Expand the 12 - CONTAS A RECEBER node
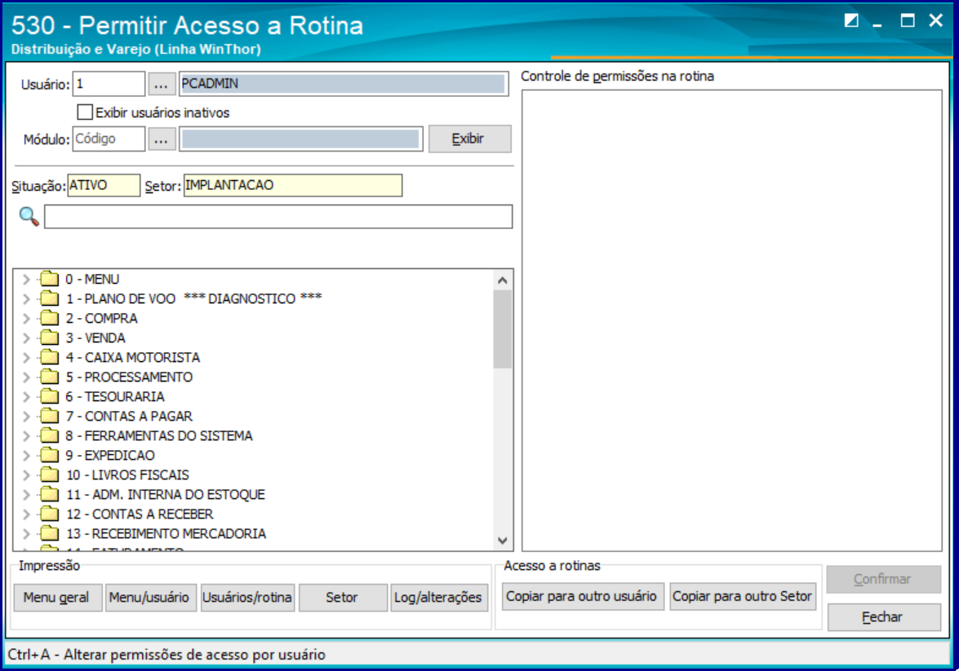959x671 pixels. click(26, 514)
